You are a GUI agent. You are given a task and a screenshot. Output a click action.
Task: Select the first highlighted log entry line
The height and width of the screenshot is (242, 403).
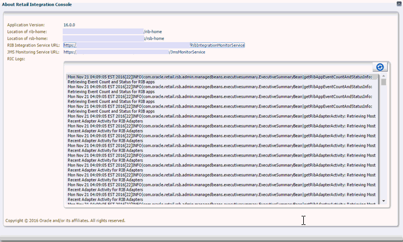tap(222, 77)
